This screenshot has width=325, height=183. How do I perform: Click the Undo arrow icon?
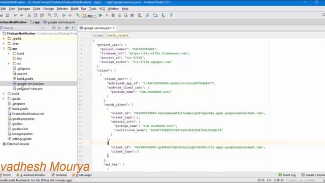15,15
